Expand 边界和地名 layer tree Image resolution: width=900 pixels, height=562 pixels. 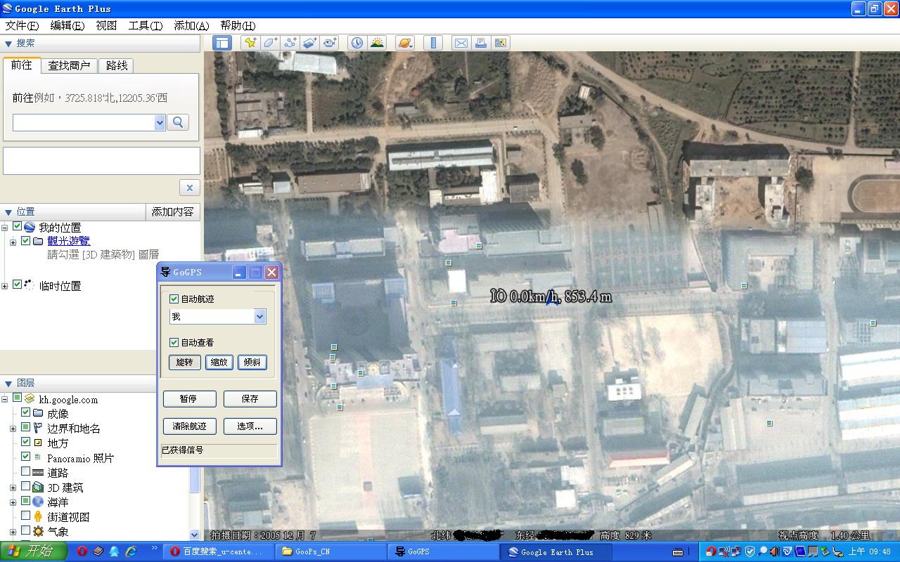(x=13, y=429)
